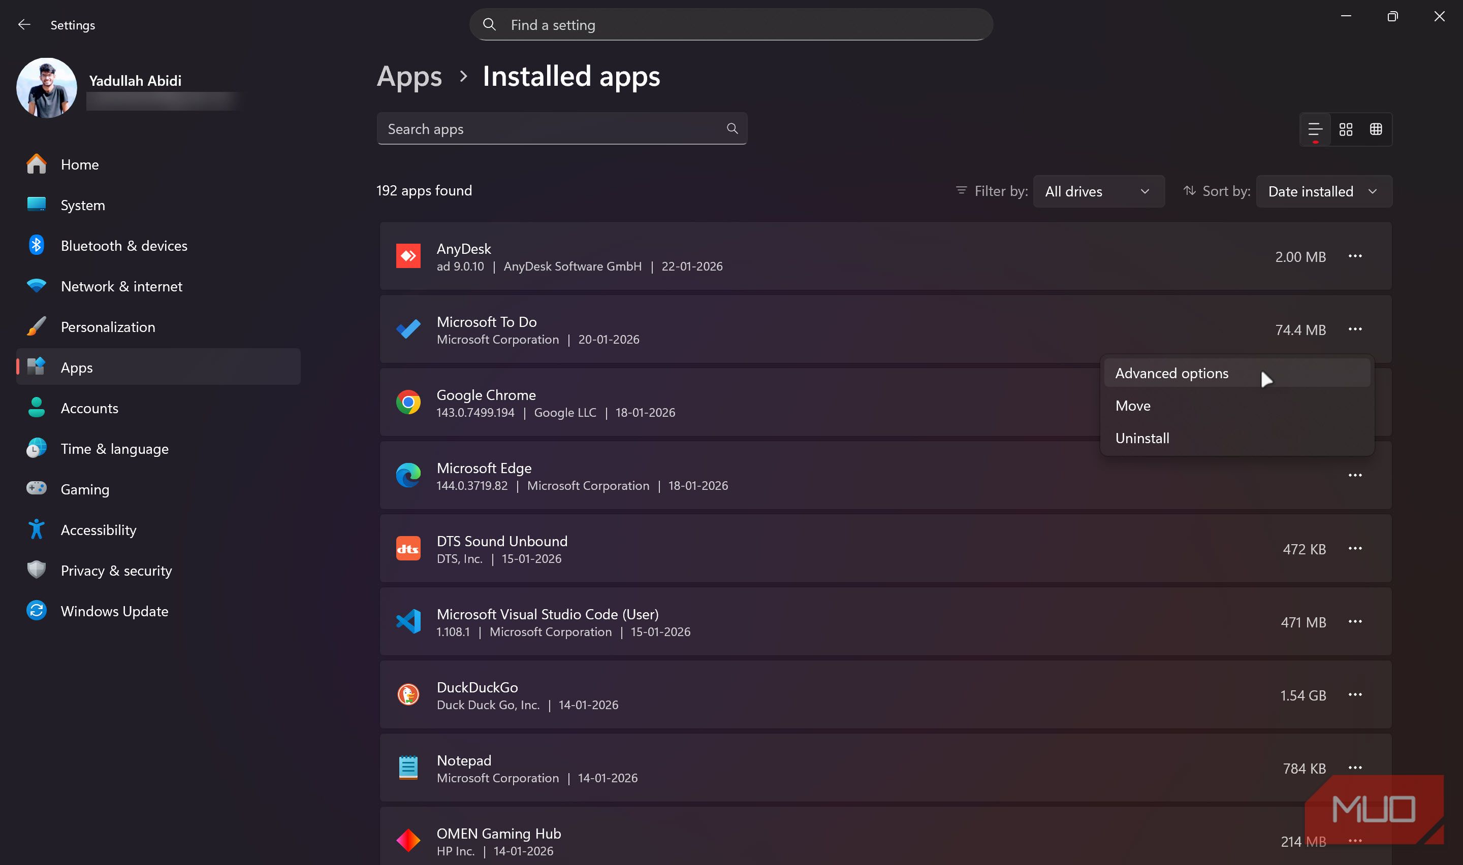Click the OMEN Gaming Hub app name
1463x865 pixels.
498,834
